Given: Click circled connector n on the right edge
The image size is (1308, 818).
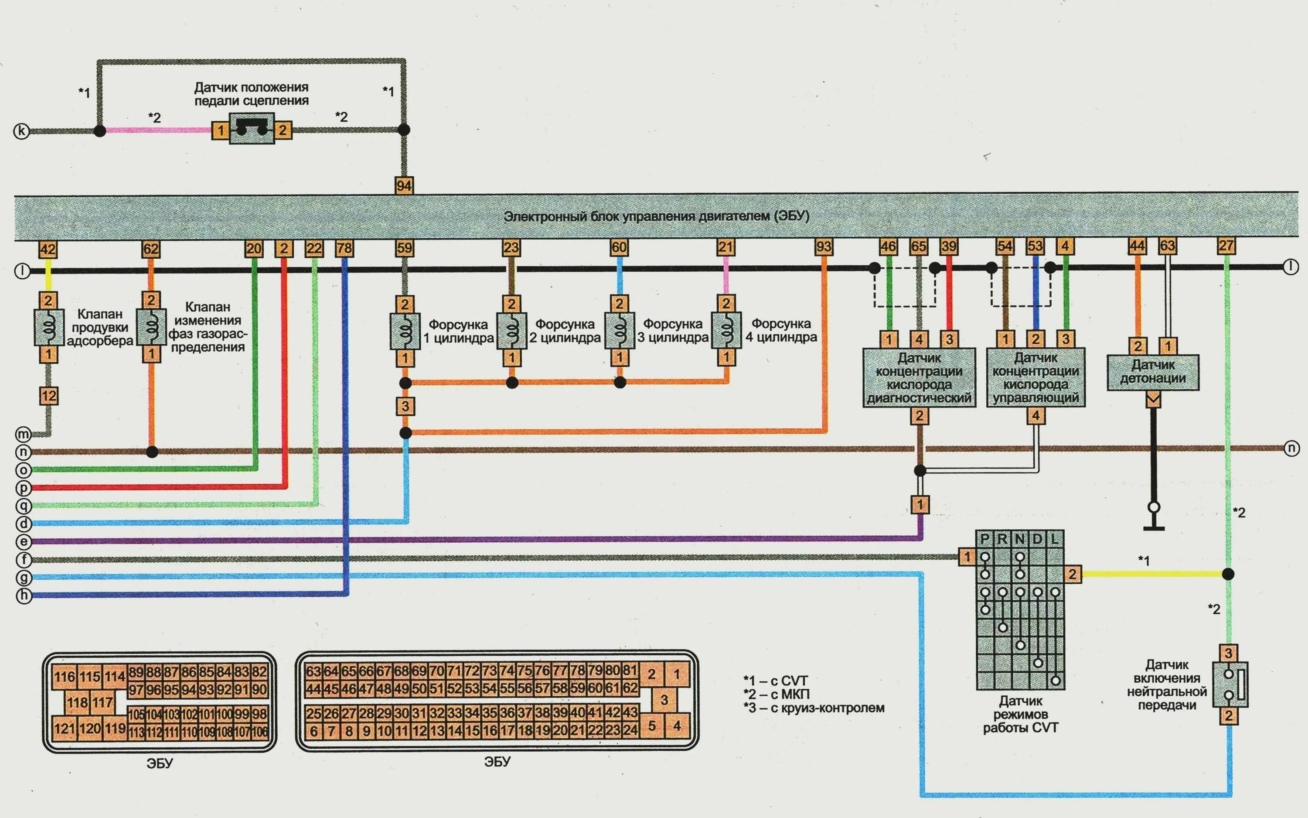Looking at the screenshot, I should coord(1291,448).
